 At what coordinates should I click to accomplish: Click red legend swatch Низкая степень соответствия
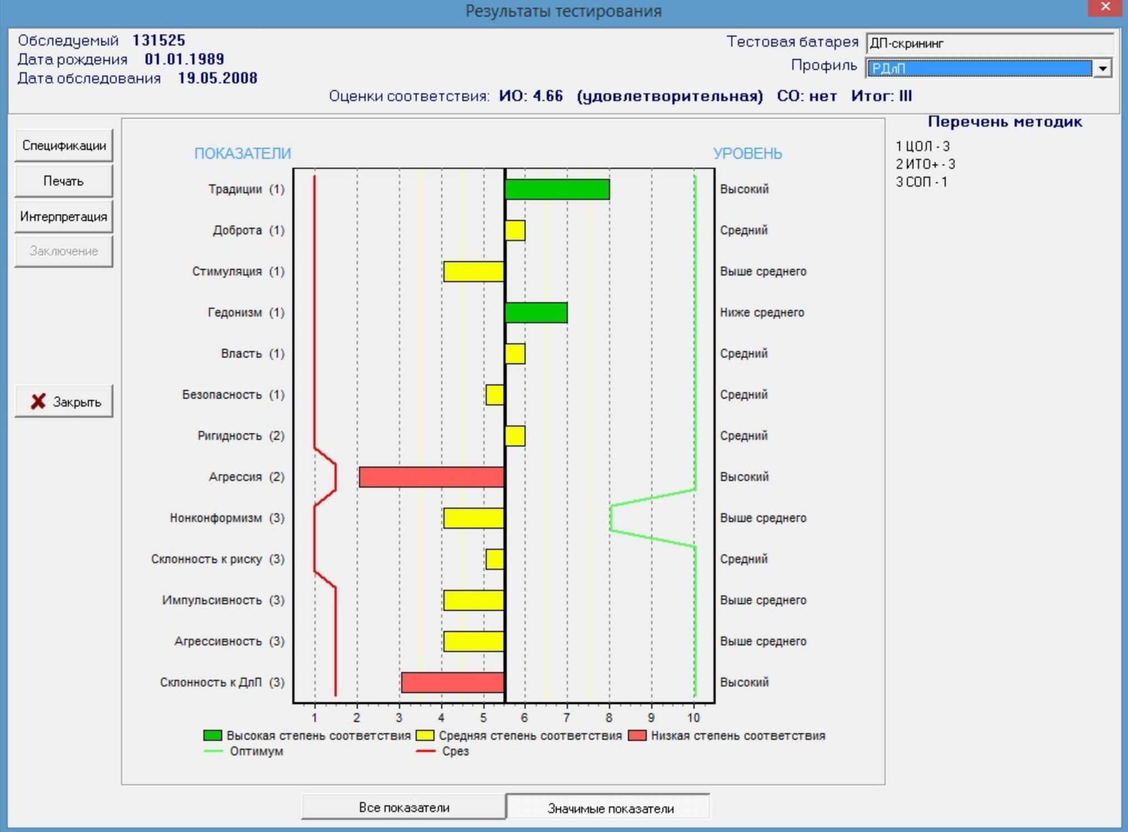coord(637,735)
